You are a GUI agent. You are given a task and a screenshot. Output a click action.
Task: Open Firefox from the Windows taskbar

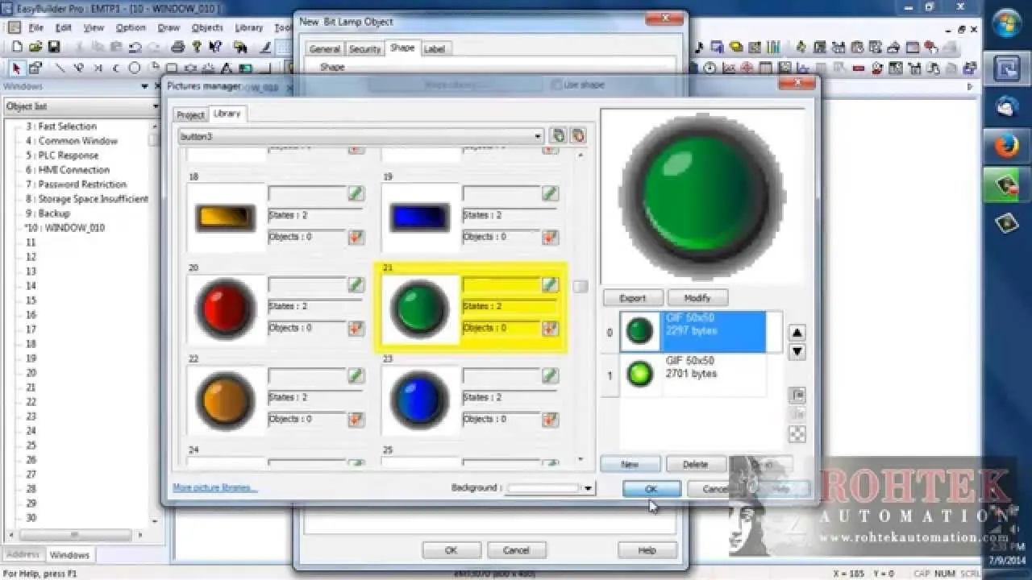tap(1006, 147)
